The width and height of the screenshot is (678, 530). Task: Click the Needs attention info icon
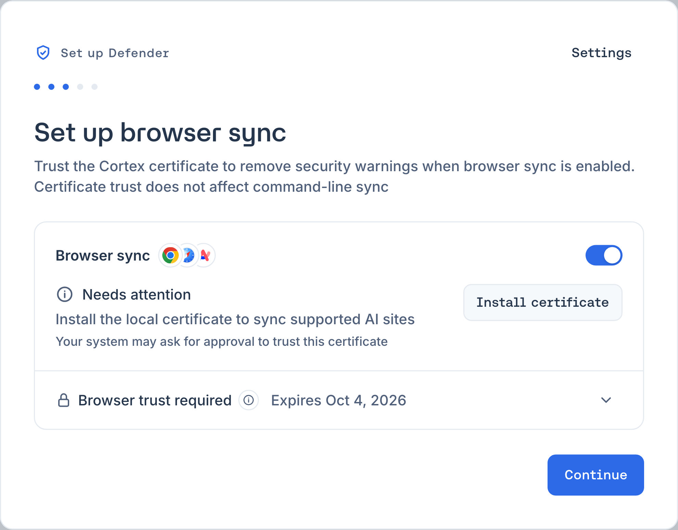click(64, 294)
